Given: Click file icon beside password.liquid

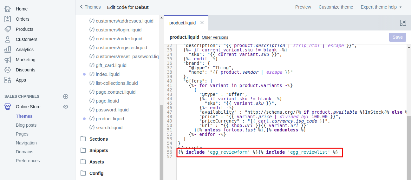Looking at the screenshot, I should point(92,110).
